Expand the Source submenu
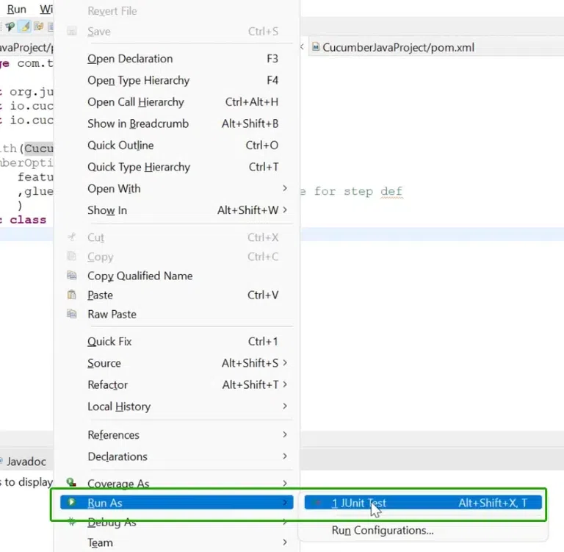The image size is (564, 552). [176, 363]
